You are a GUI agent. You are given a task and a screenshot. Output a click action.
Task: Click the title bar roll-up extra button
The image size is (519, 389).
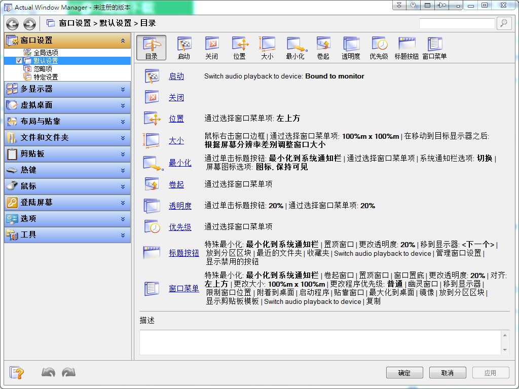tap(399, 5)
